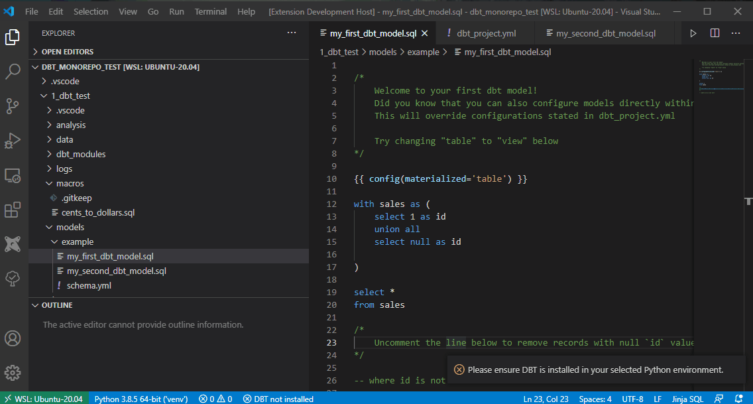
Task: Open the View menu
Action: click(128, 11)
